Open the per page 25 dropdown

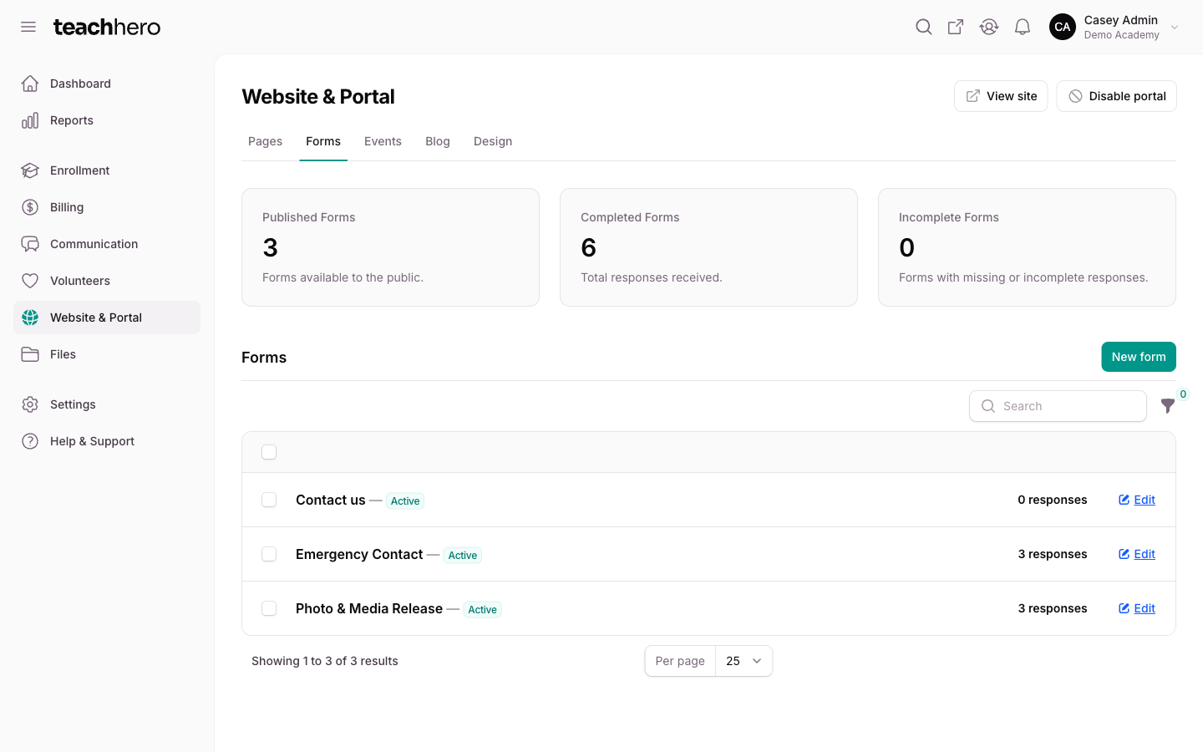pyautogui.click(x=744, y=661)
